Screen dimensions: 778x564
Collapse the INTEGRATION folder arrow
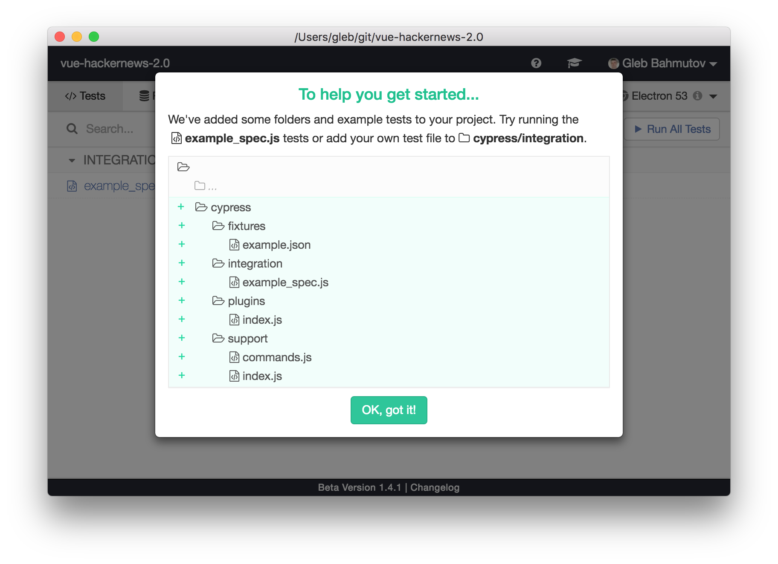pos(72,160)
